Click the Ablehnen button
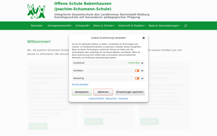Screen dimensions: 217x136 coord(103,92)
